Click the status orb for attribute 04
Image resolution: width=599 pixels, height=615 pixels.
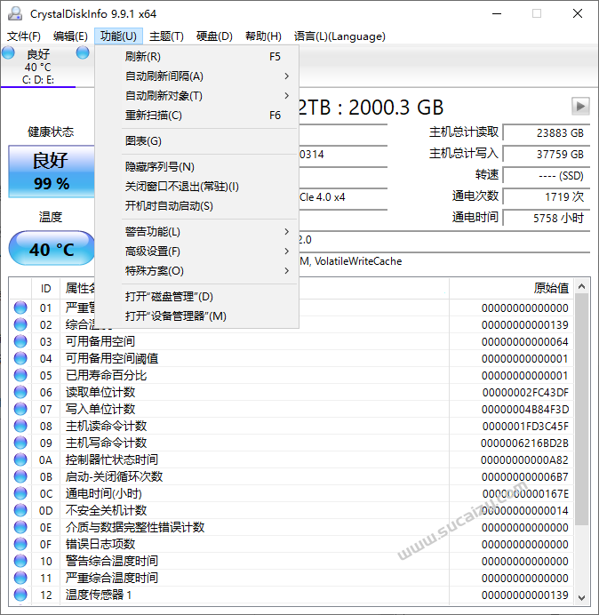(20, 358)
